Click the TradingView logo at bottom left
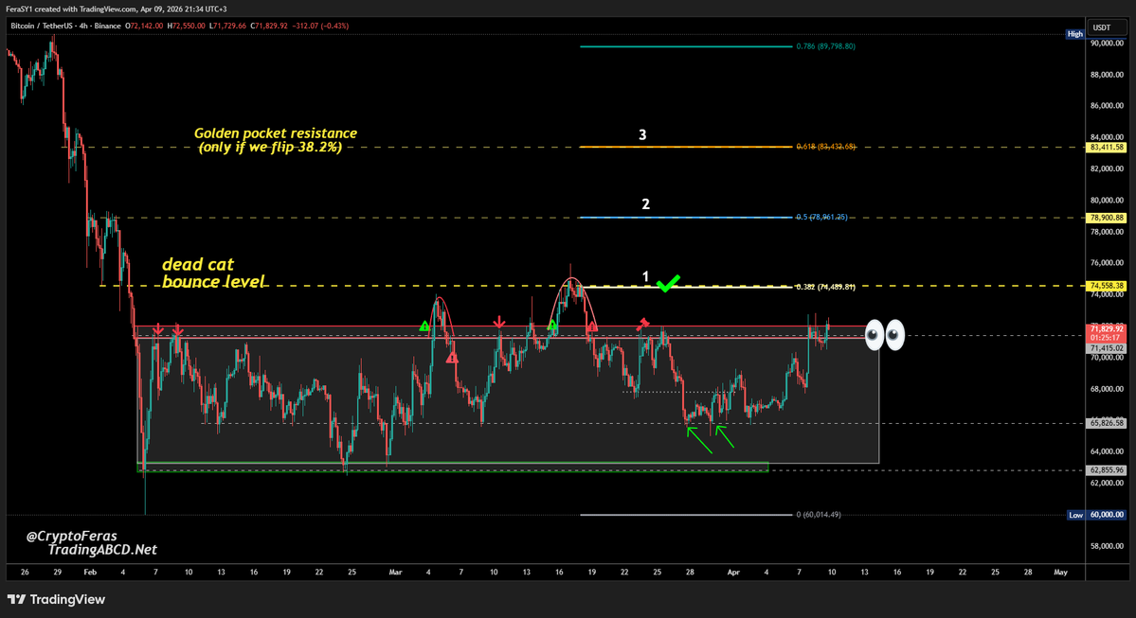The image size is (1136, 618). pos(57,599)
